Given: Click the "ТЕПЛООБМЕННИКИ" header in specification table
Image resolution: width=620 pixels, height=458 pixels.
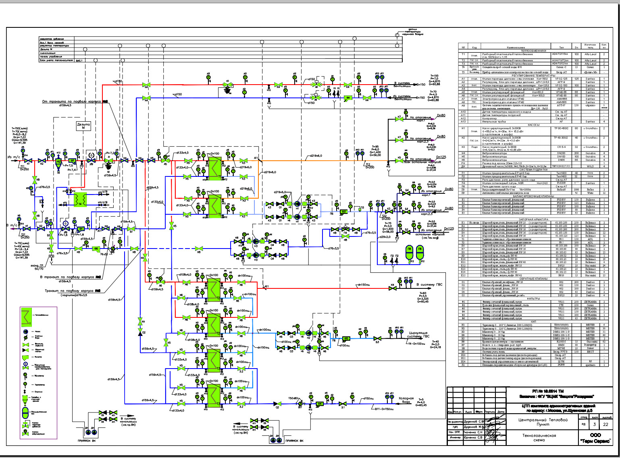Looking at the screenshot, I should coord(533,51).
